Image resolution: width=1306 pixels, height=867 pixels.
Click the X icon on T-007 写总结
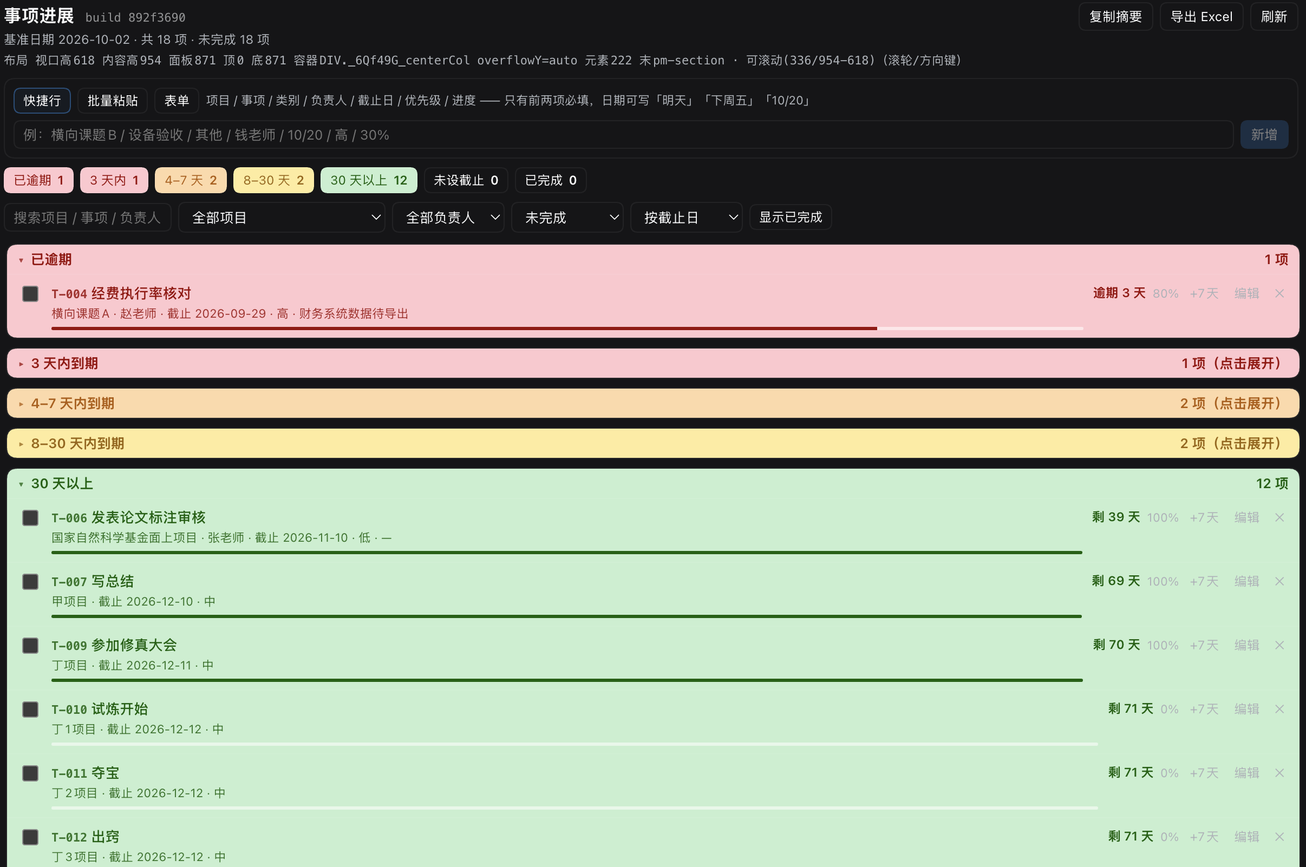pos(1279,581)
